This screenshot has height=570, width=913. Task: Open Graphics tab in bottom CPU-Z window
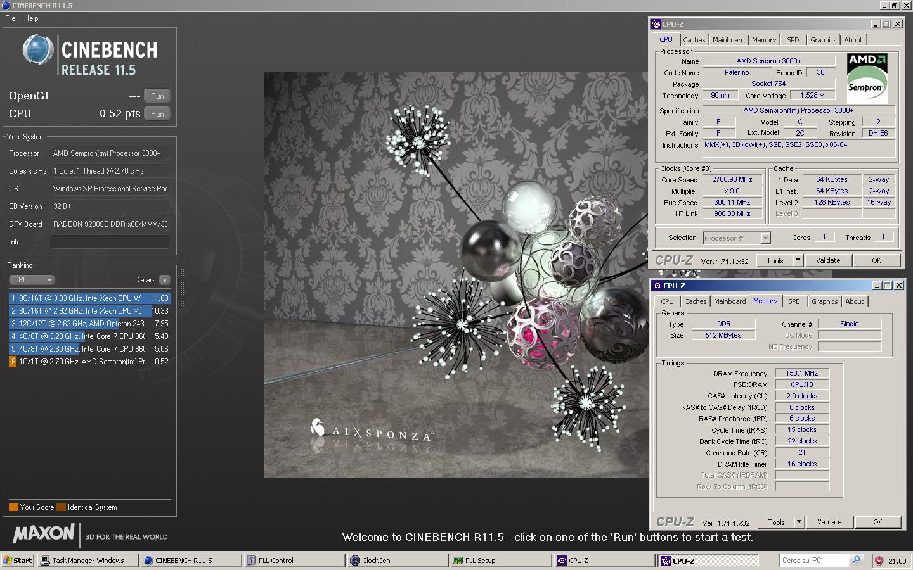[x=824, y=301]
